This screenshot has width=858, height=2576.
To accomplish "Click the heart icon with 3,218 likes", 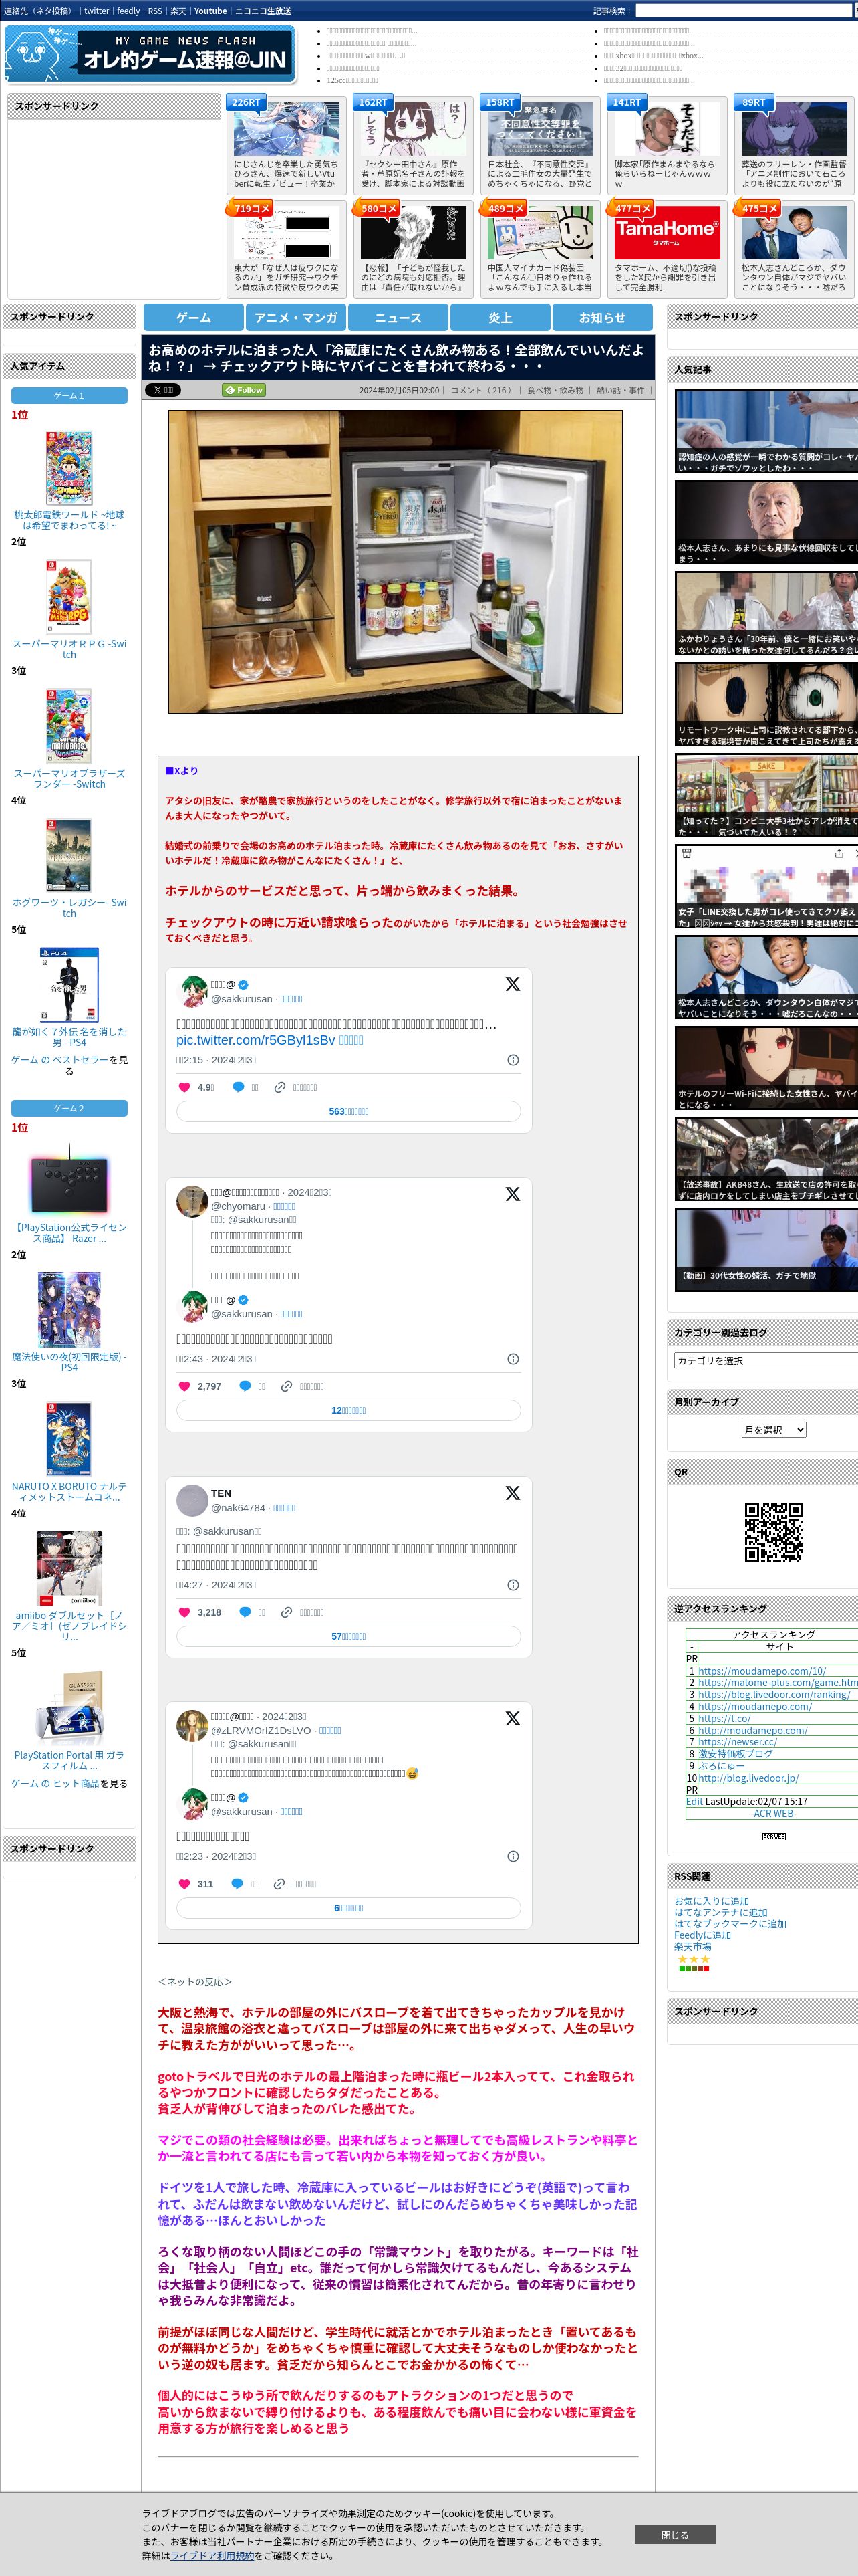I will (x=184, y=1612).
